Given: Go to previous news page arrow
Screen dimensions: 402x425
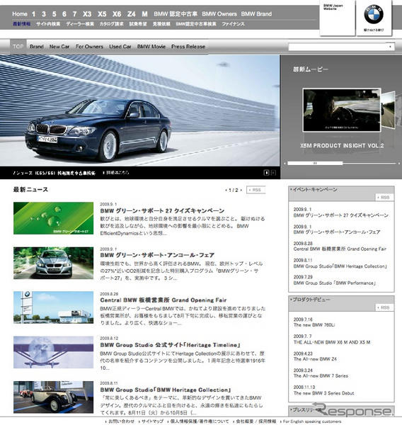Looking at the screenshot, I should click(226, 190).
